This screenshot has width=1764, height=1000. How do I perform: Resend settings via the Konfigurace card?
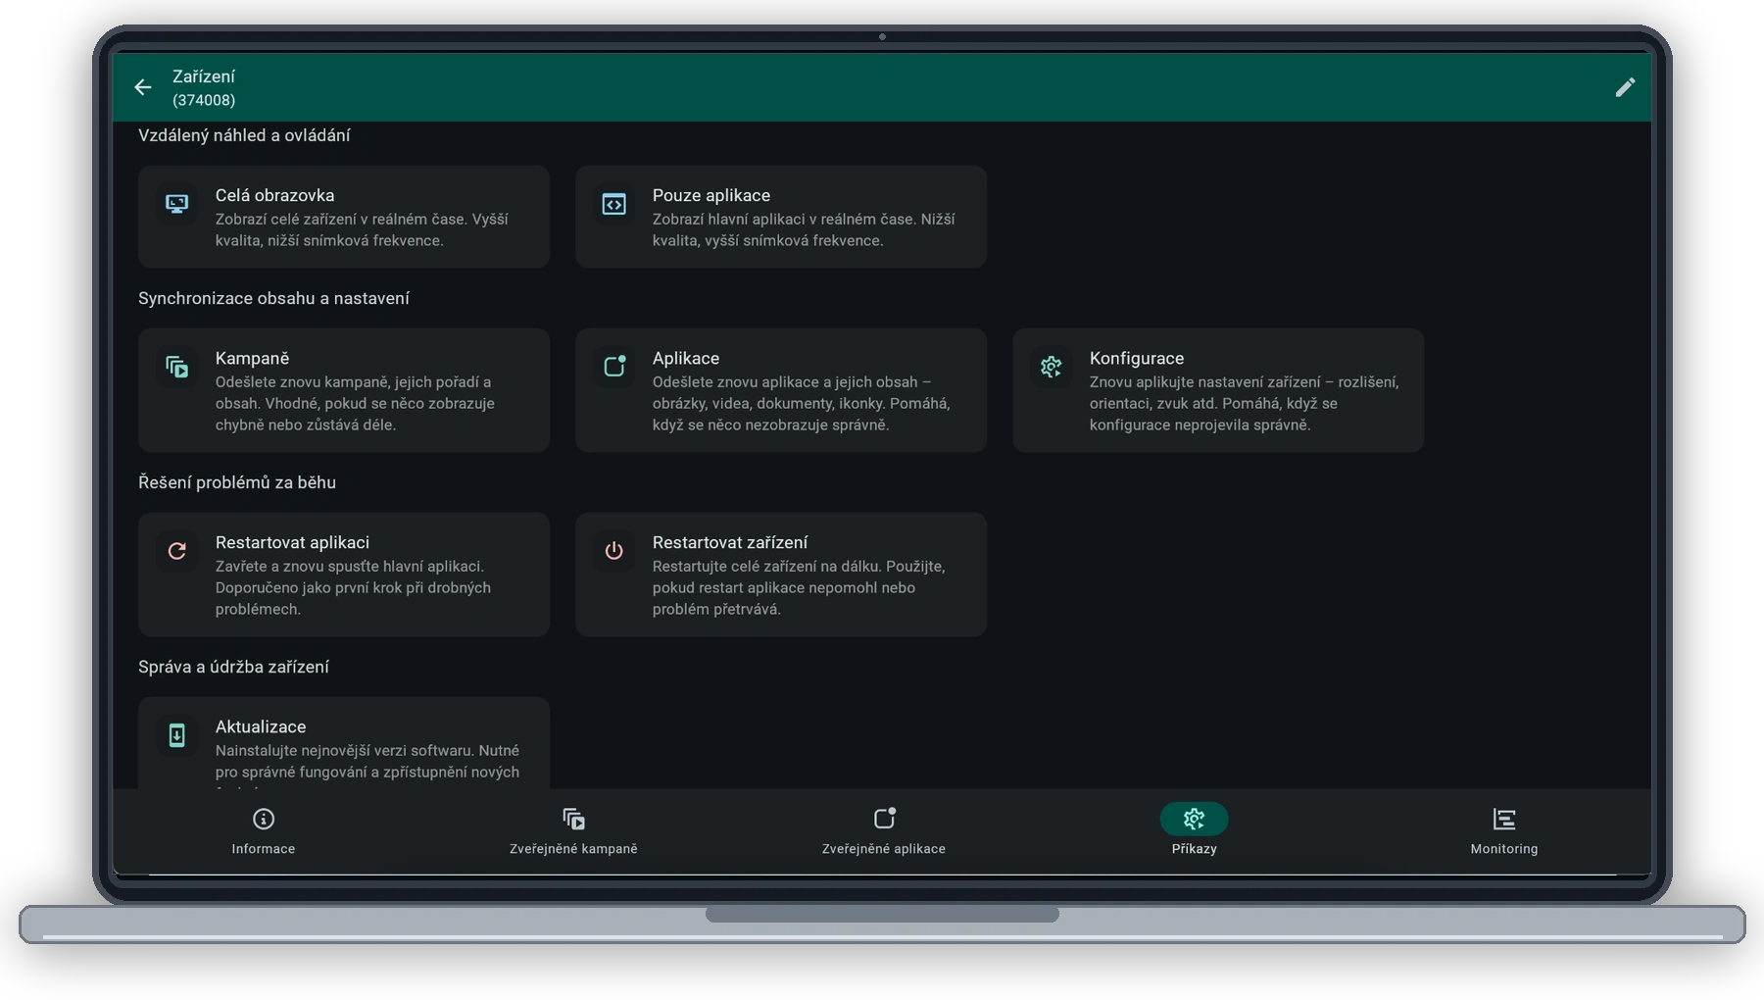point(1218,390)
